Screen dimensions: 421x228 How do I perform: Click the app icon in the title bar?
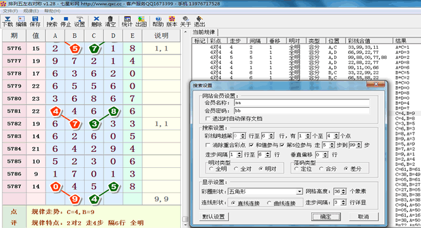pos(3,4)
